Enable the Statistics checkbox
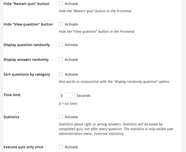Screen dimensions: 186x152 click(x=61, y=117)
